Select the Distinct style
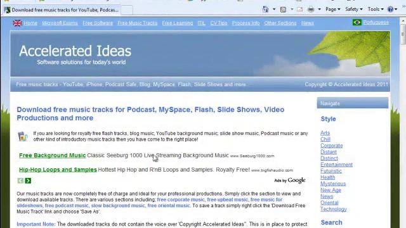Viewport: 406px width, 228px height. click(329, 158)
